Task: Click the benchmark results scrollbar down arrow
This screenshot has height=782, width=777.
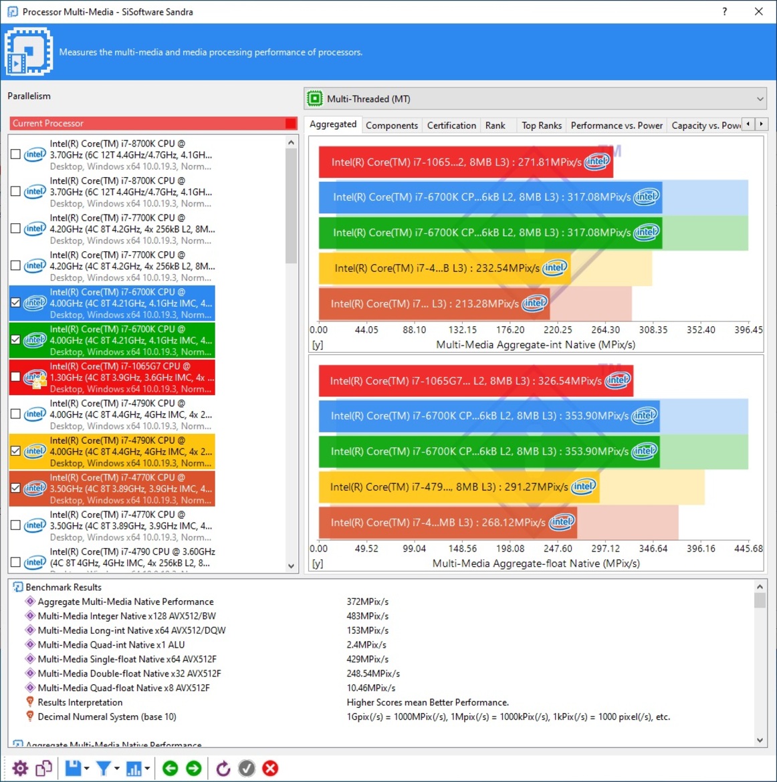Action: [760, 741]
